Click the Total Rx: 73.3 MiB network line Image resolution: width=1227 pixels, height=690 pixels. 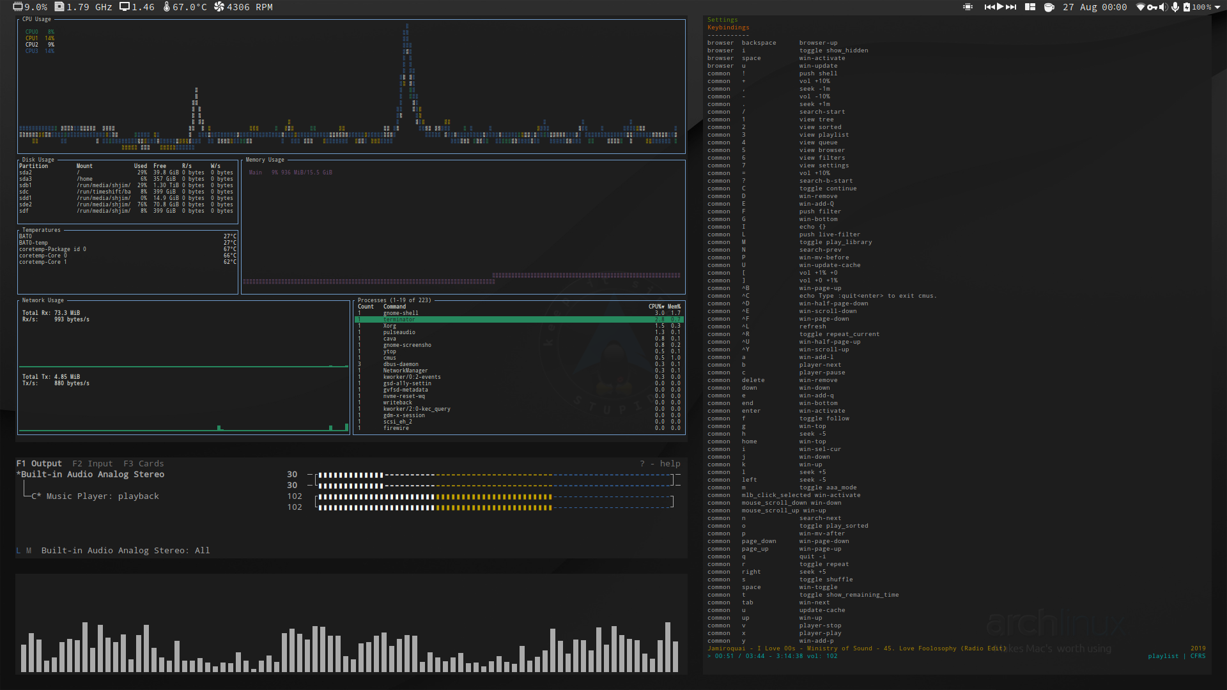pyautogui.click(x=51, y=313)
